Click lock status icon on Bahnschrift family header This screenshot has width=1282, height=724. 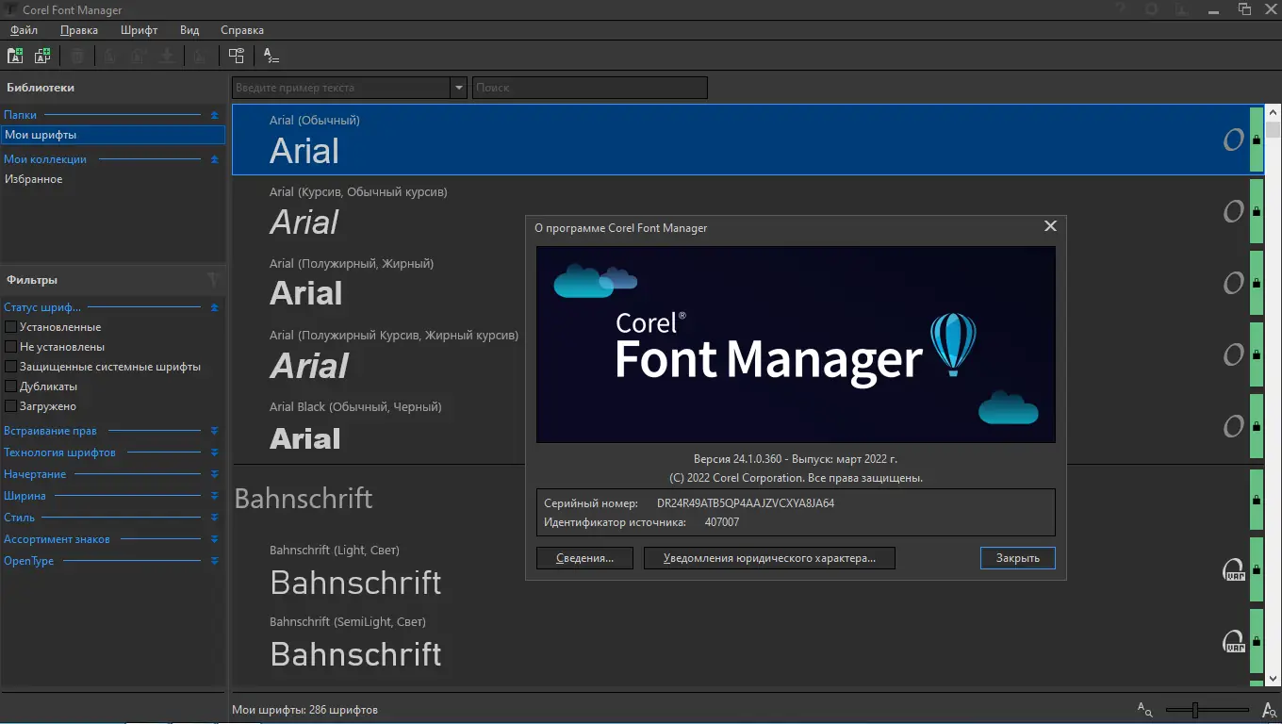pyautogui.click(x=1257, y=498)
